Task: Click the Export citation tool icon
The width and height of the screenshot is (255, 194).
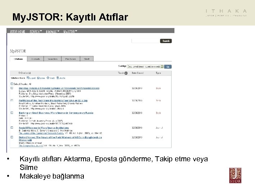Action: coord(28,78)
